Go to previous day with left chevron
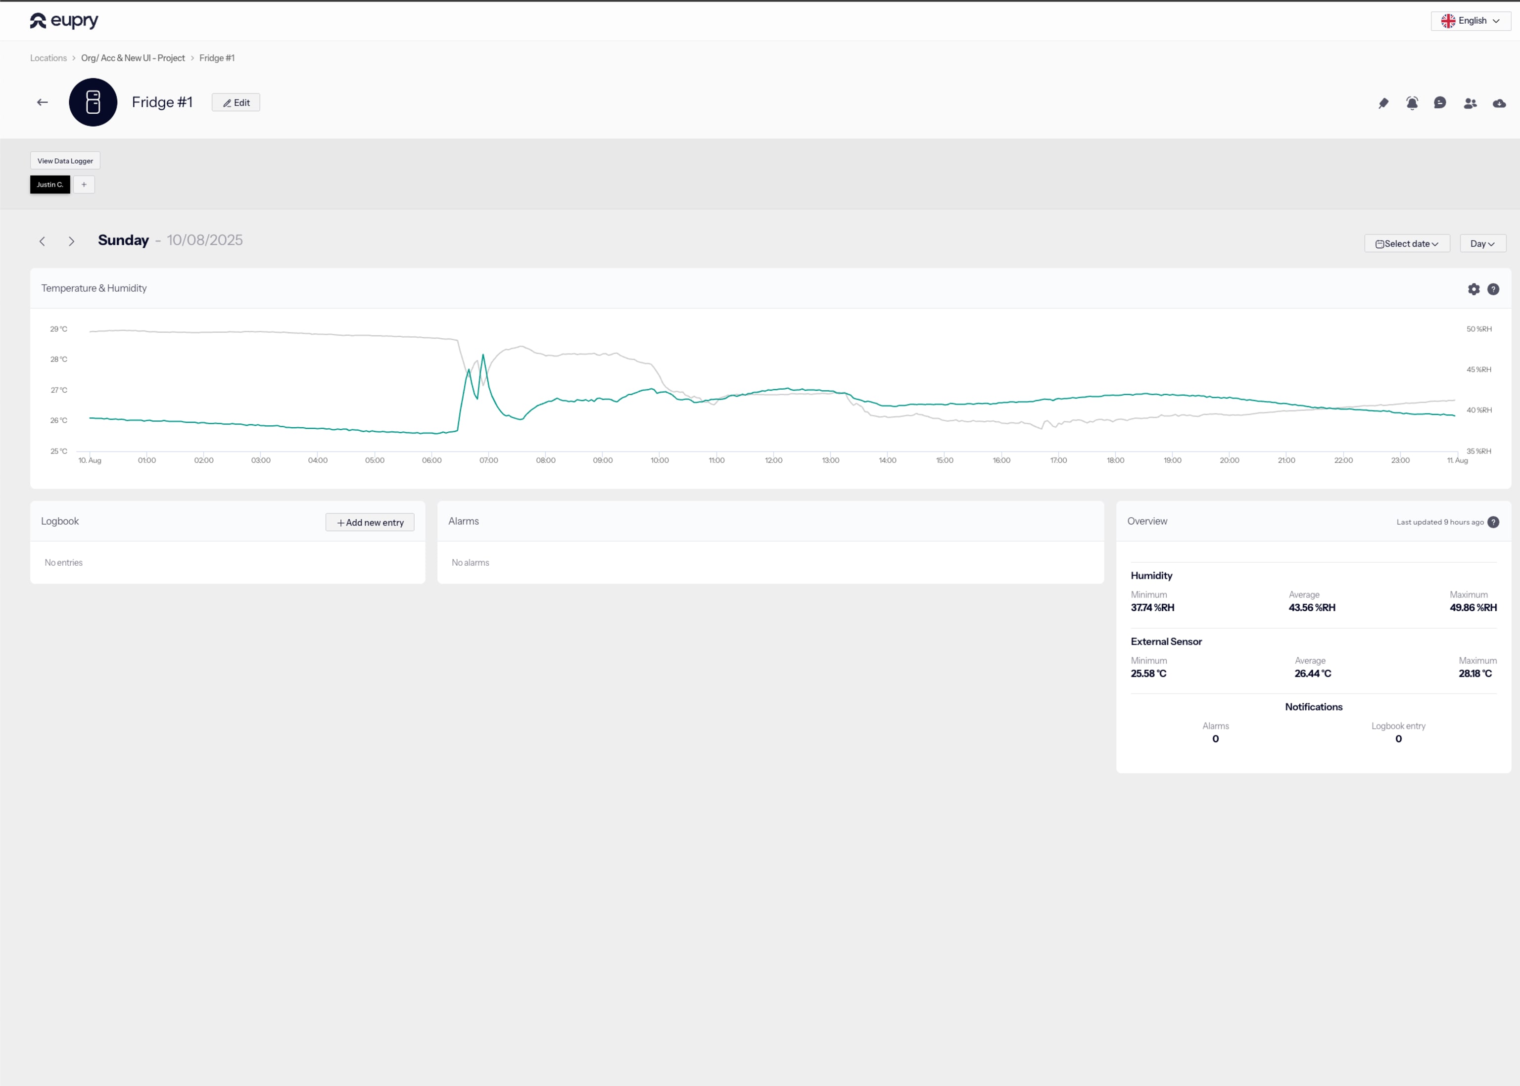The height and width of the screenshot is (1086, 1520). (x=42, y=241)
